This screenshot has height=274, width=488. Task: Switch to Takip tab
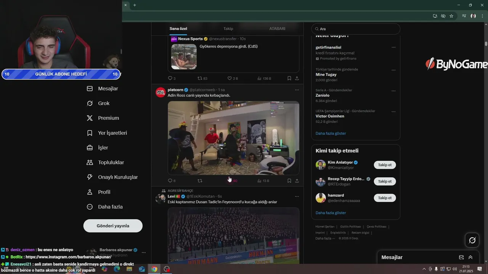pos(228,29)
